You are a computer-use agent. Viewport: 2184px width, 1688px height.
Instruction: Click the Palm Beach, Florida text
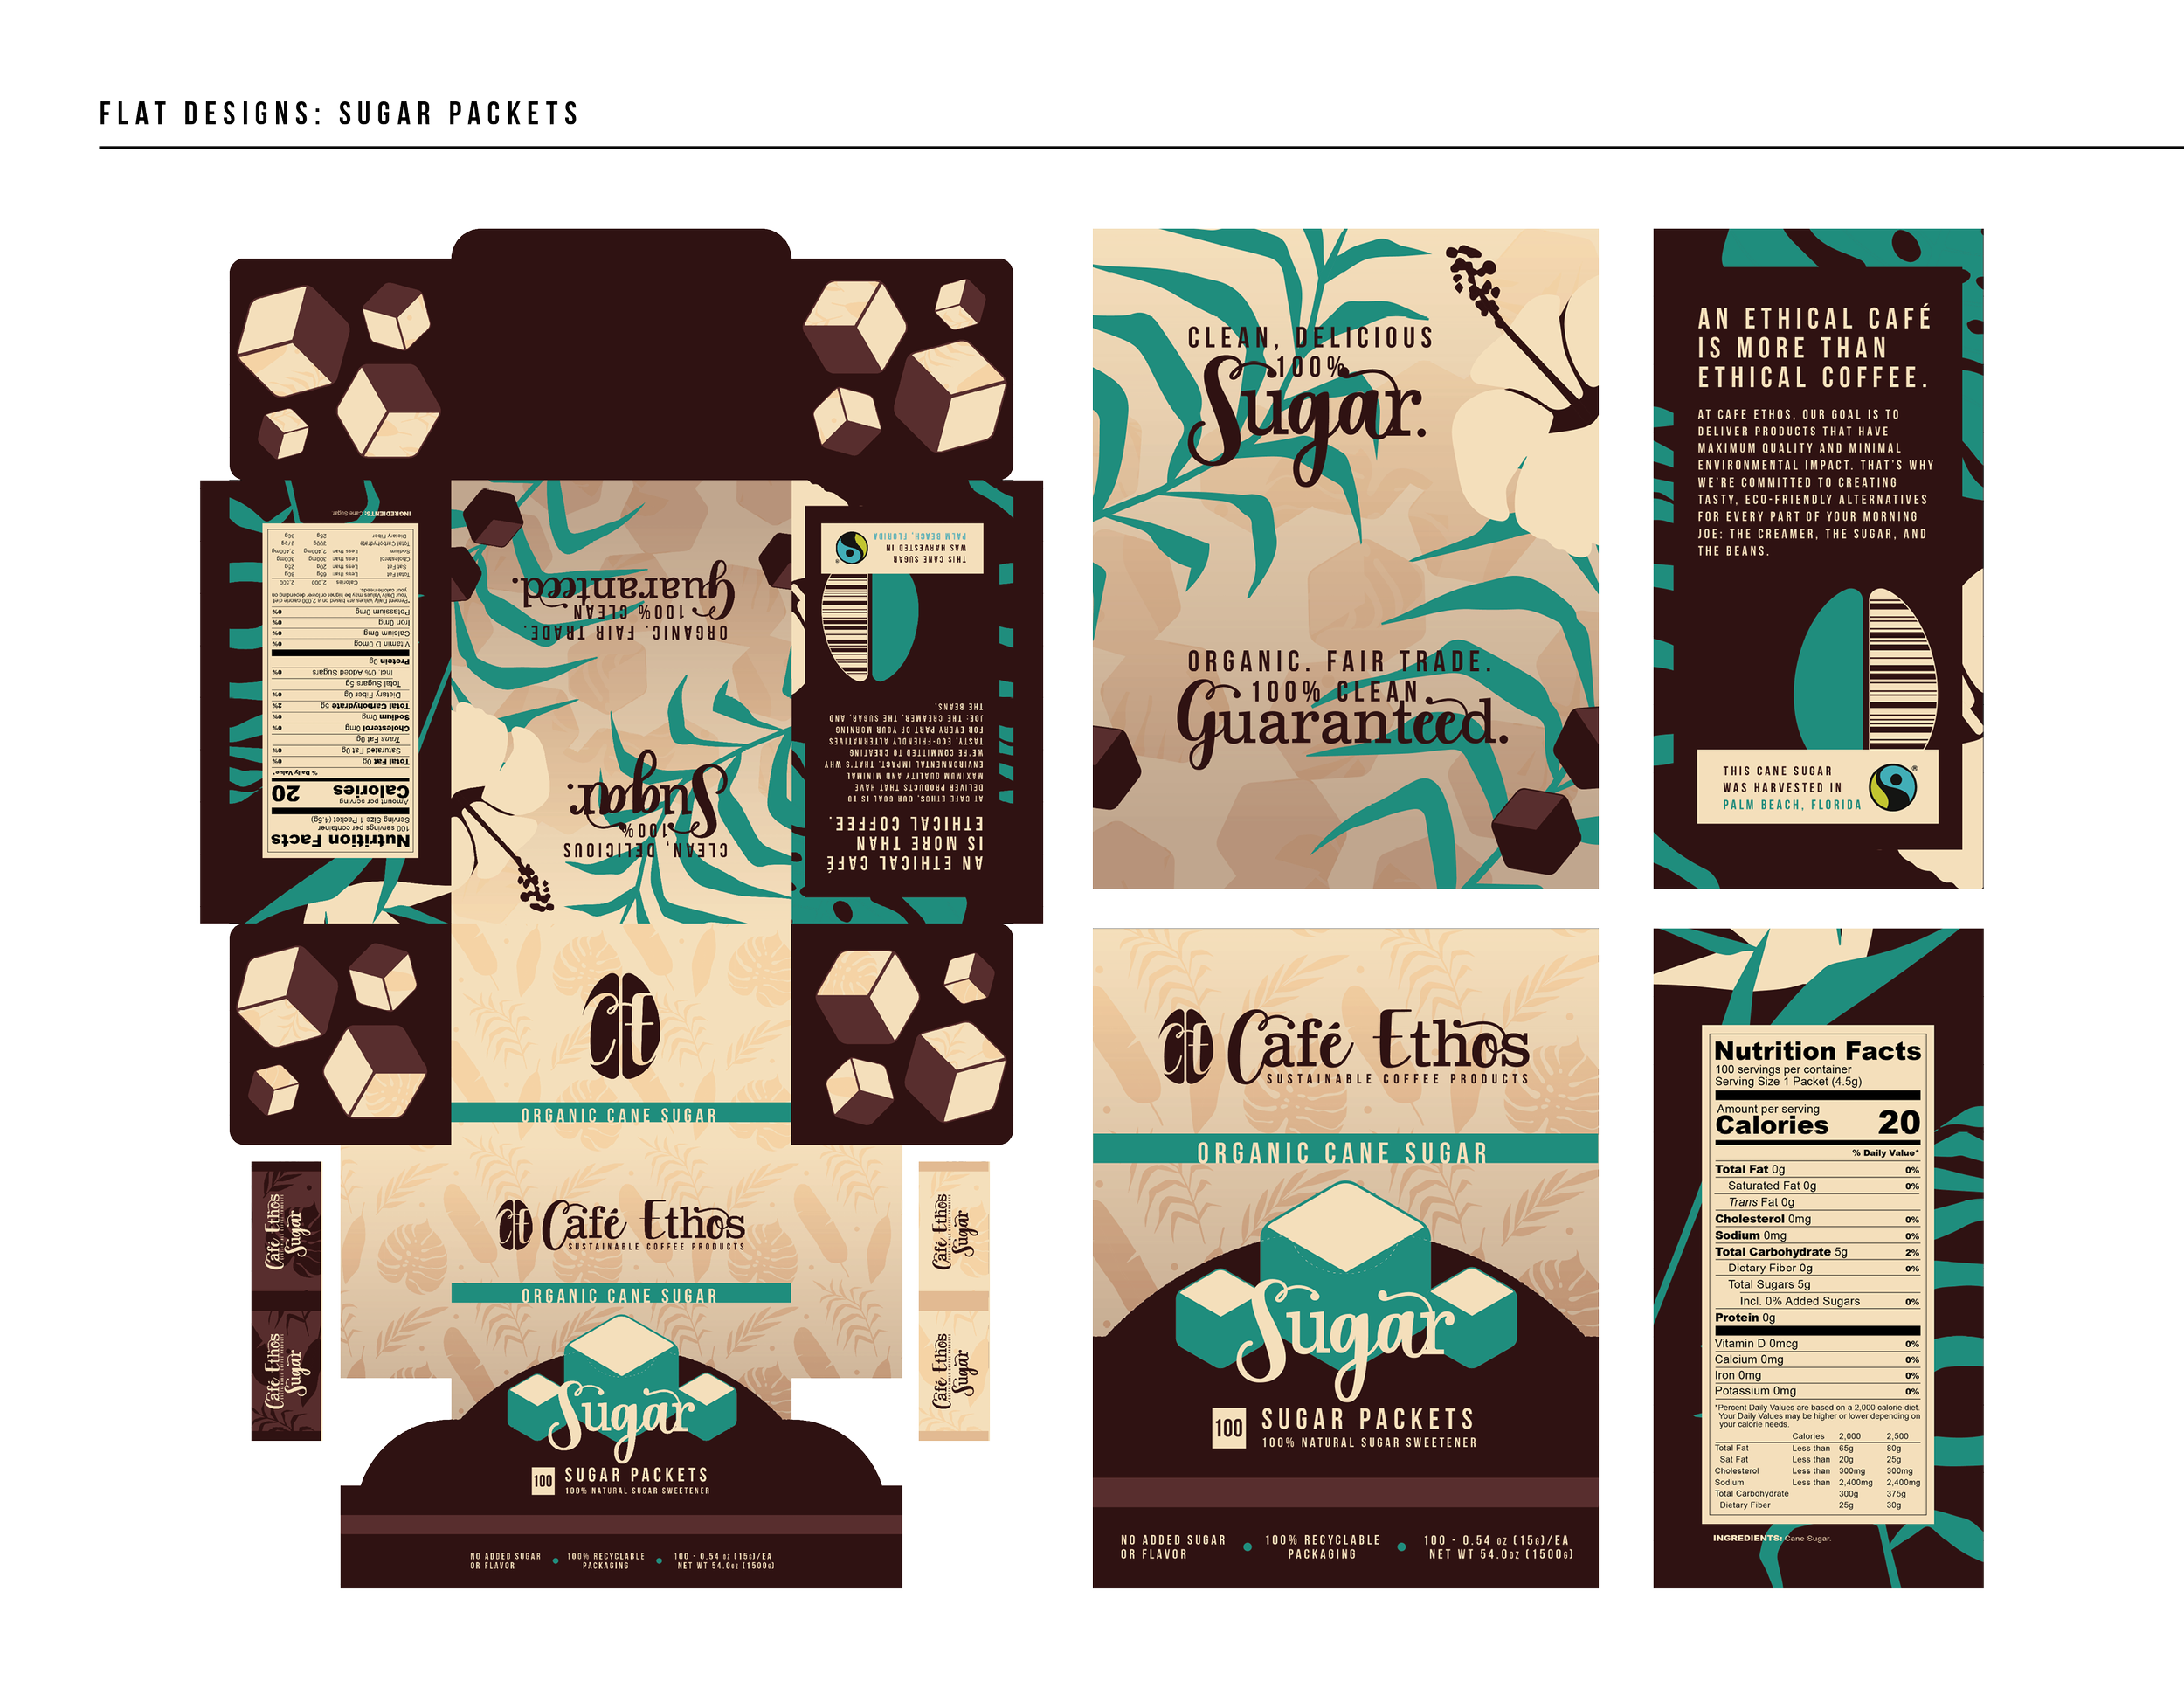point(1791,805)
